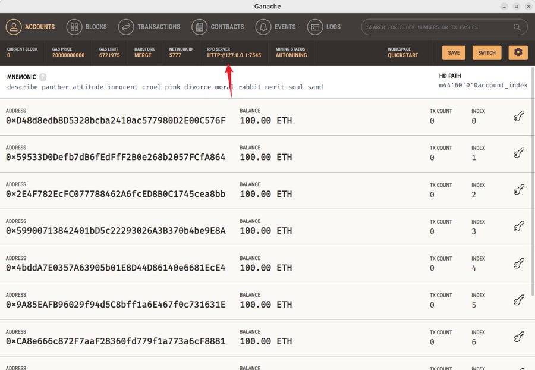Click the gas price value 20000000000
This screenshot has height=370, width=535.
point(68,55)
